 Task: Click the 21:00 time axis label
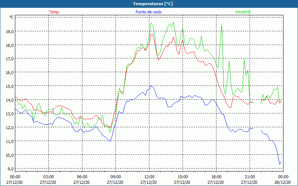coord(250,177)
